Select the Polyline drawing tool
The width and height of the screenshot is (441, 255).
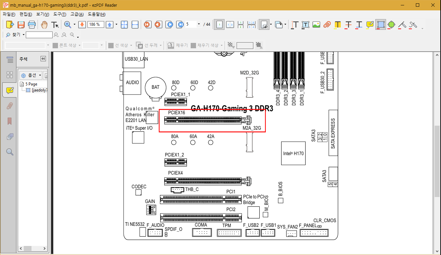click(x=413, y=24)
